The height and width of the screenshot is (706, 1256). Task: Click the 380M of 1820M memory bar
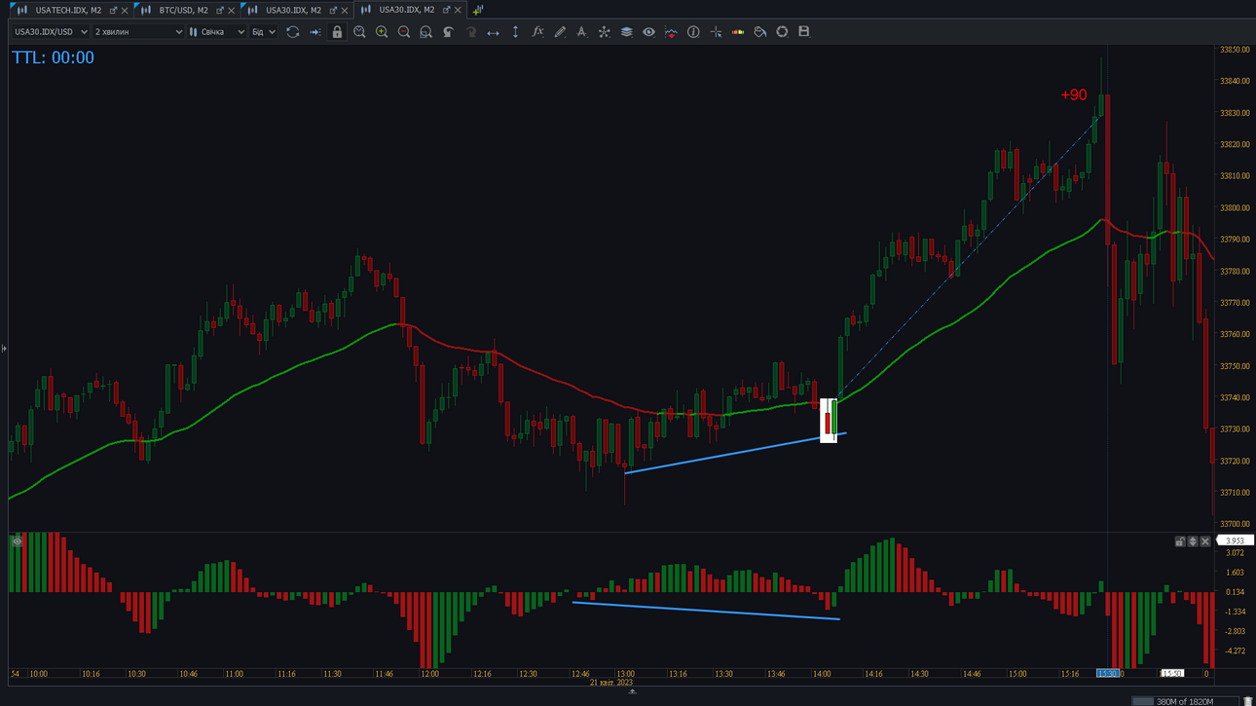[1184, 701]
